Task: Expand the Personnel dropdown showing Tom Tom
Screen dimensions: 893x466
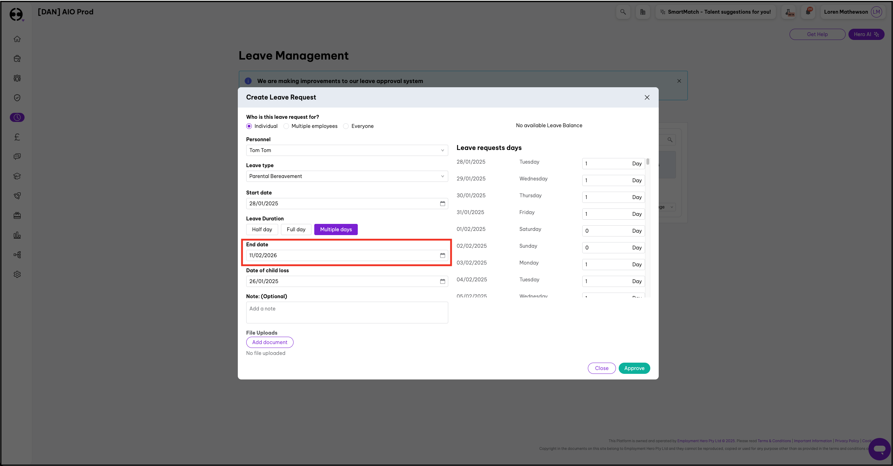Action: [x=347, y=150]
